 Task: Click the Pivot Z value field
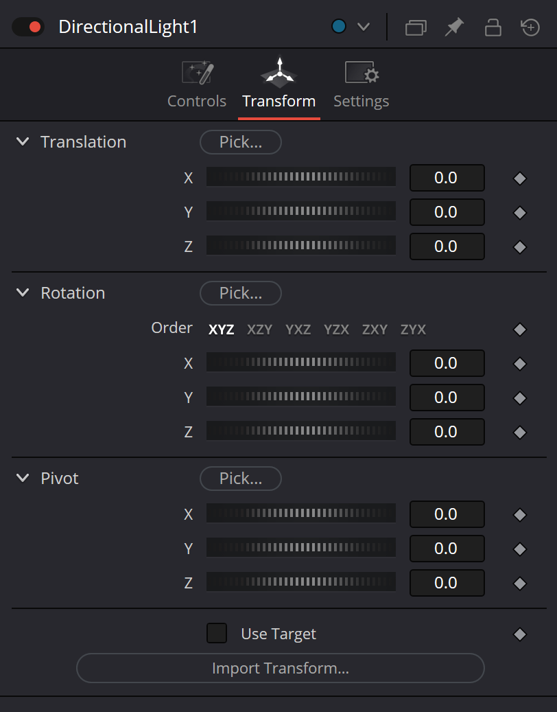(x=447, y=583)
